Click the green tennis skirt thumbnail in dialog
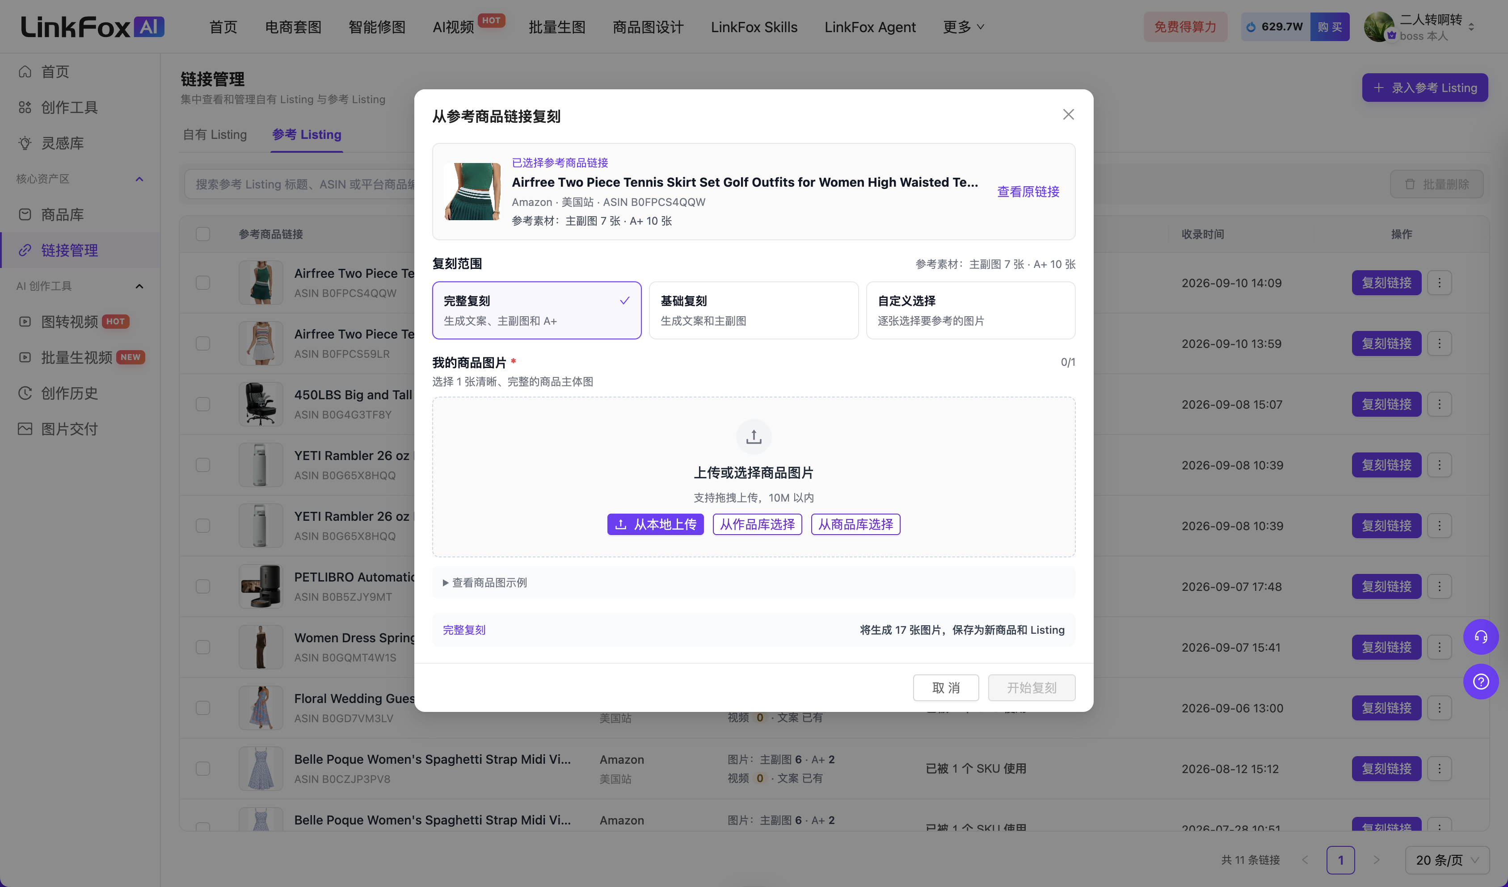The width and height of the screenshot is (1508, 887). pos(472,192)
